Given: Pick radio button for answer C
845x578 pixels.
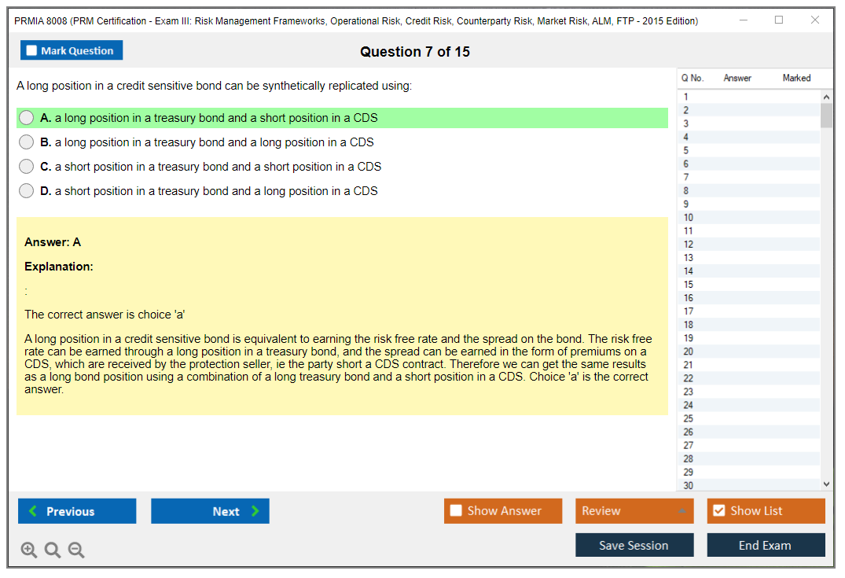Looking at the screenshot, I should 27,167.
